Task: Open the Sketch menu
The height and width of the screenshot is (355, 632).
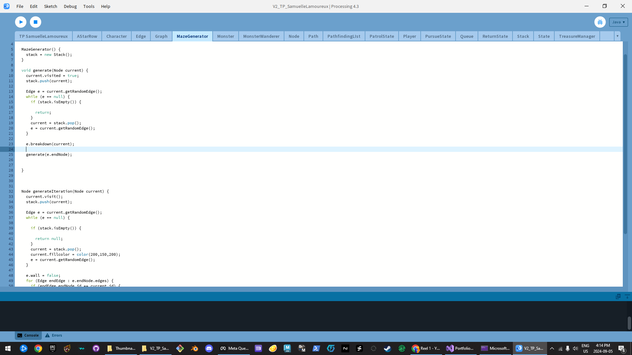Action: [x=50, y=6]
